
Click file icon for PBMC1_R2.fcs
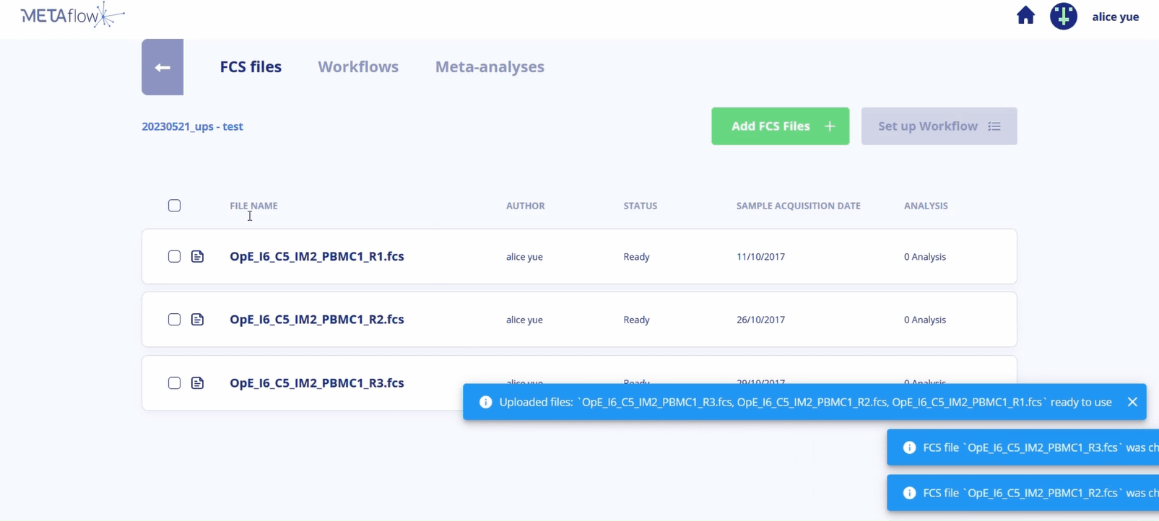click(197, 320)
